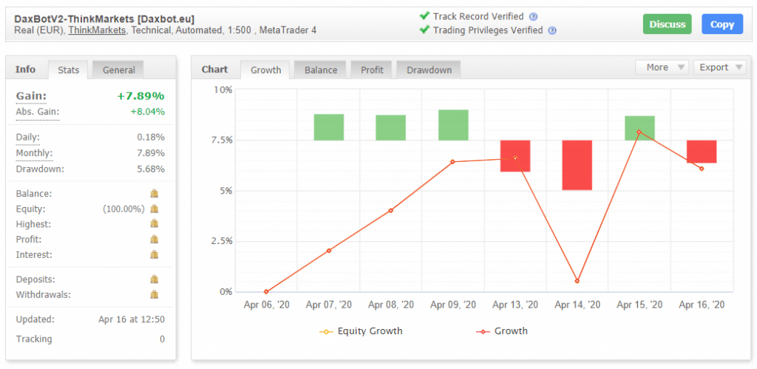Switch to the Balance chart tab
The image size is (757, 369).
pos(321,70)
